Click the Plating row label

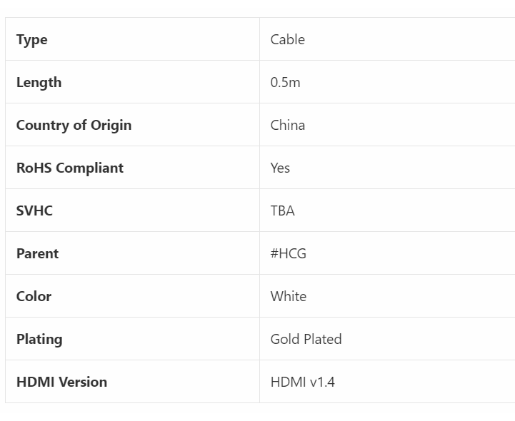coord(39,339)
